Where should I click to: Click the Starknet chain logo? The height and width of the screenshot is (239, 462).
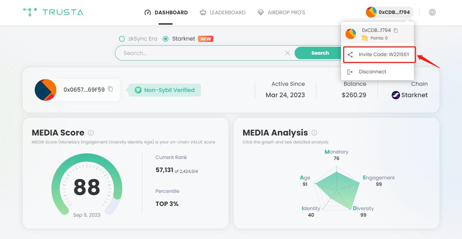[x=395, y=95]
